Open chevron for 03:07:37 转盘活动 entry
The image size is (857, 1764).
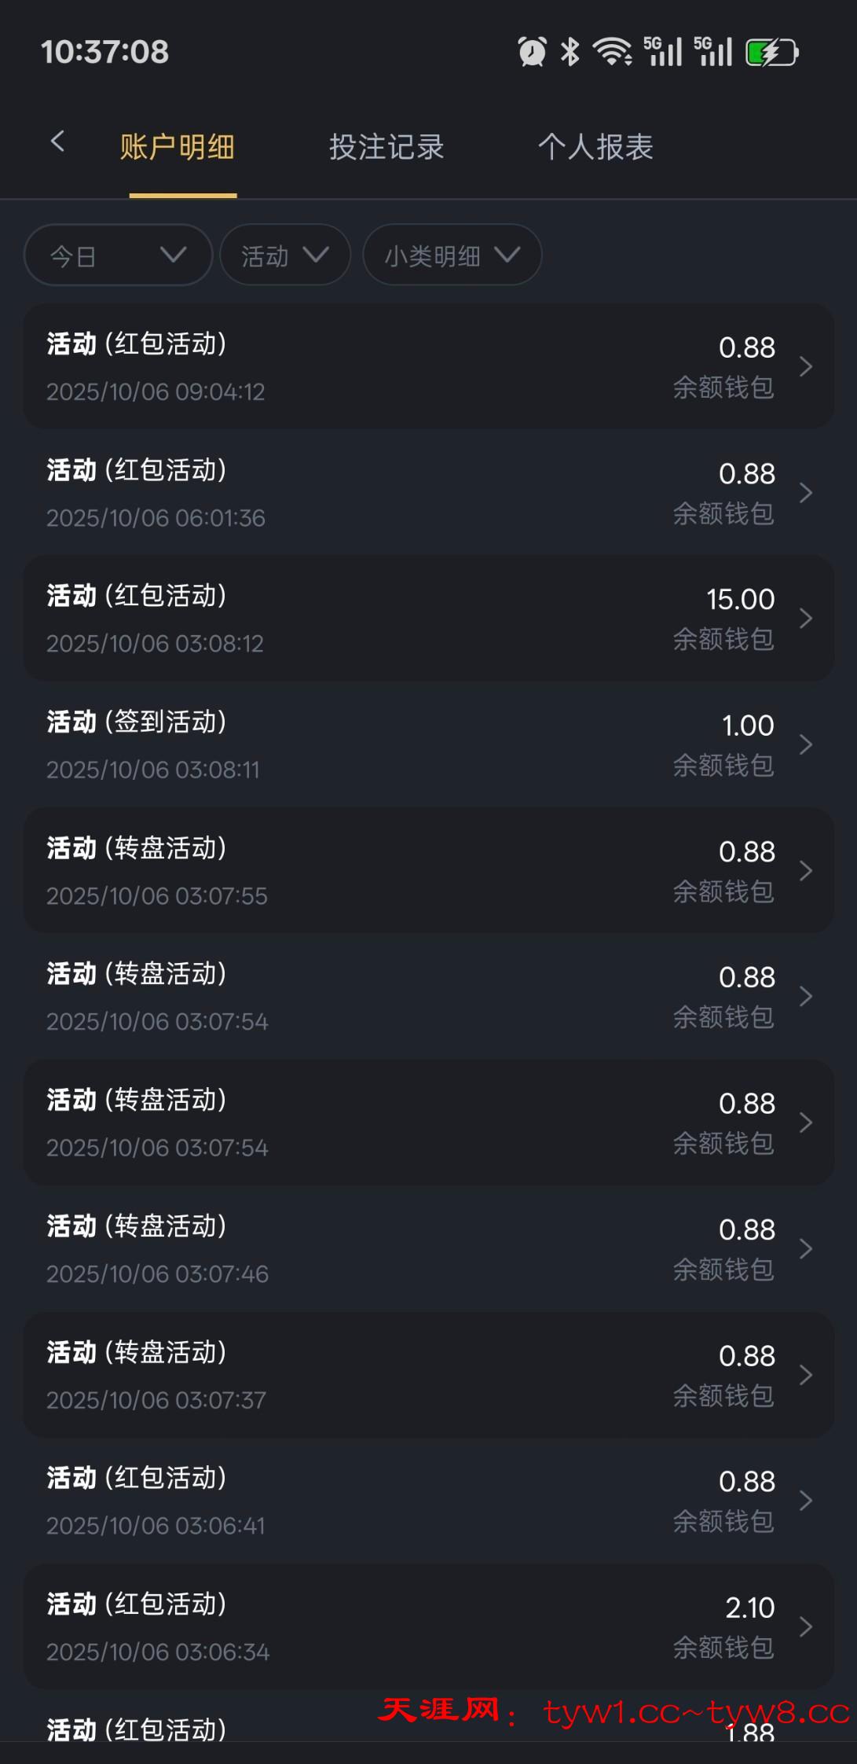coord(805,1375)
